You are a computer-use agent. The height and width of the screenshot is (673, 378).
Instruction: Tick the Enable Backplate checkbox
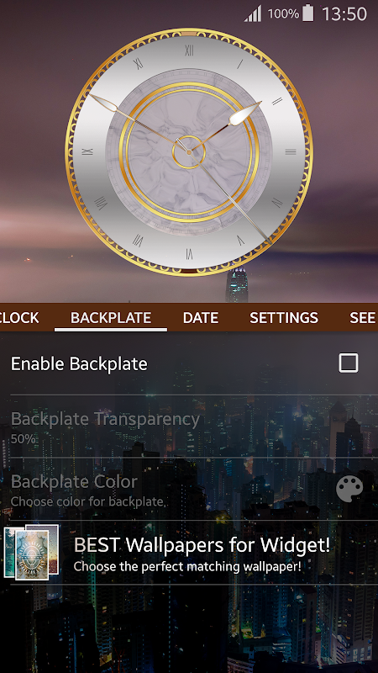point(348,363)
